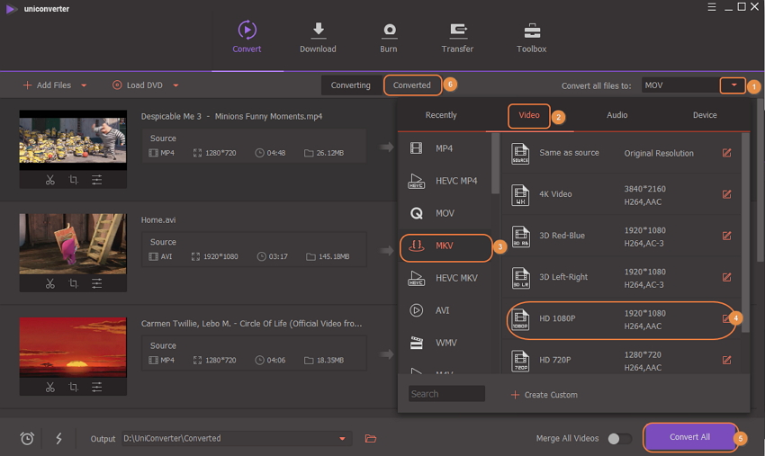Edit the 4K Video preset
This screenshot has width=765, height=456.
[726, 194]
